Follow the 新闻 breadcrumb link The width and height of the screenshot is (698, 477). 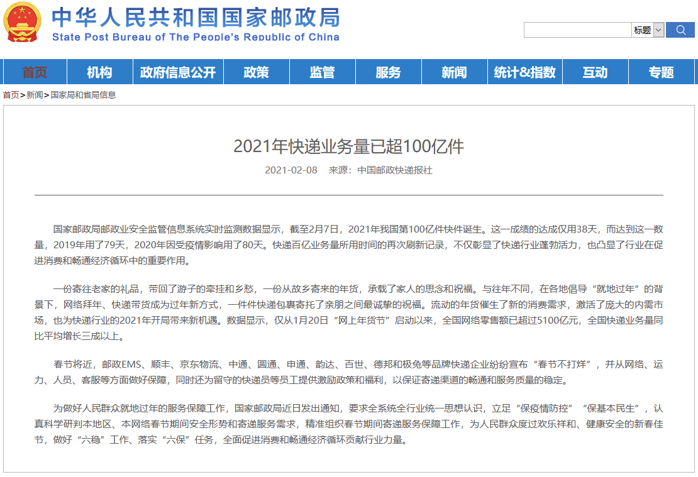click(x=35, y=95)
